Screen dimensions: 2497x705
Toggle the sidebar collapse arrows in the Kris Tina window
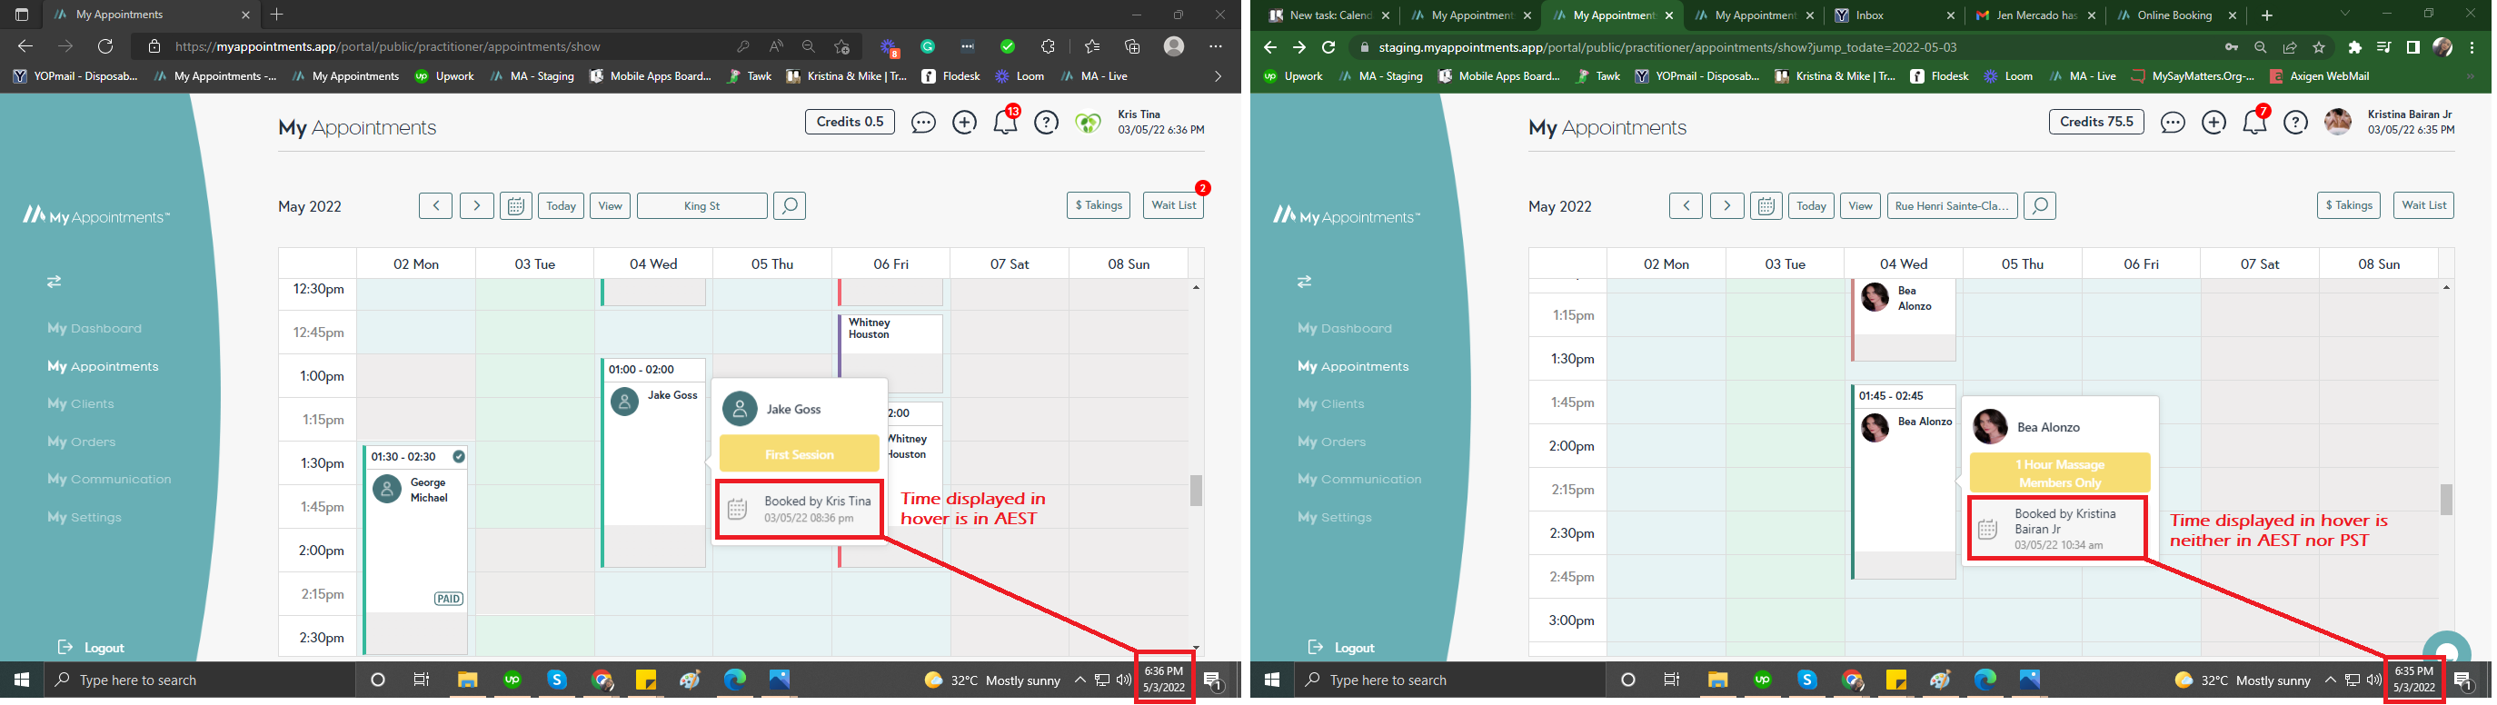pos(55,282)
